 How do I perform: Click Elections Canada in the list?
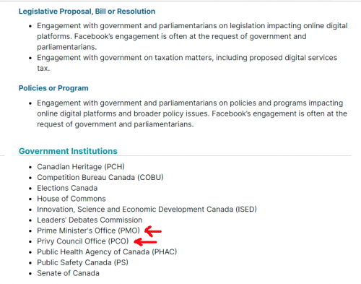[67, 188]
